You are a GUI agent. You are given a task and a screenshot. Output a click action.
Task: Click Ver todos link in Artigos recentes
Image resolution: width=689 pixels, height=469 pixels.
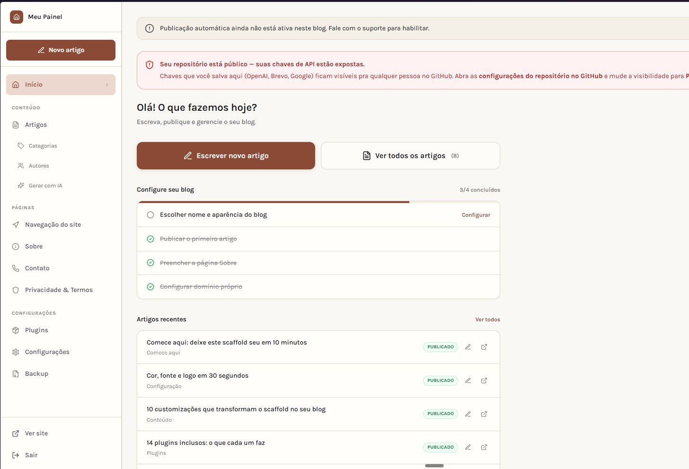[487, 319]
